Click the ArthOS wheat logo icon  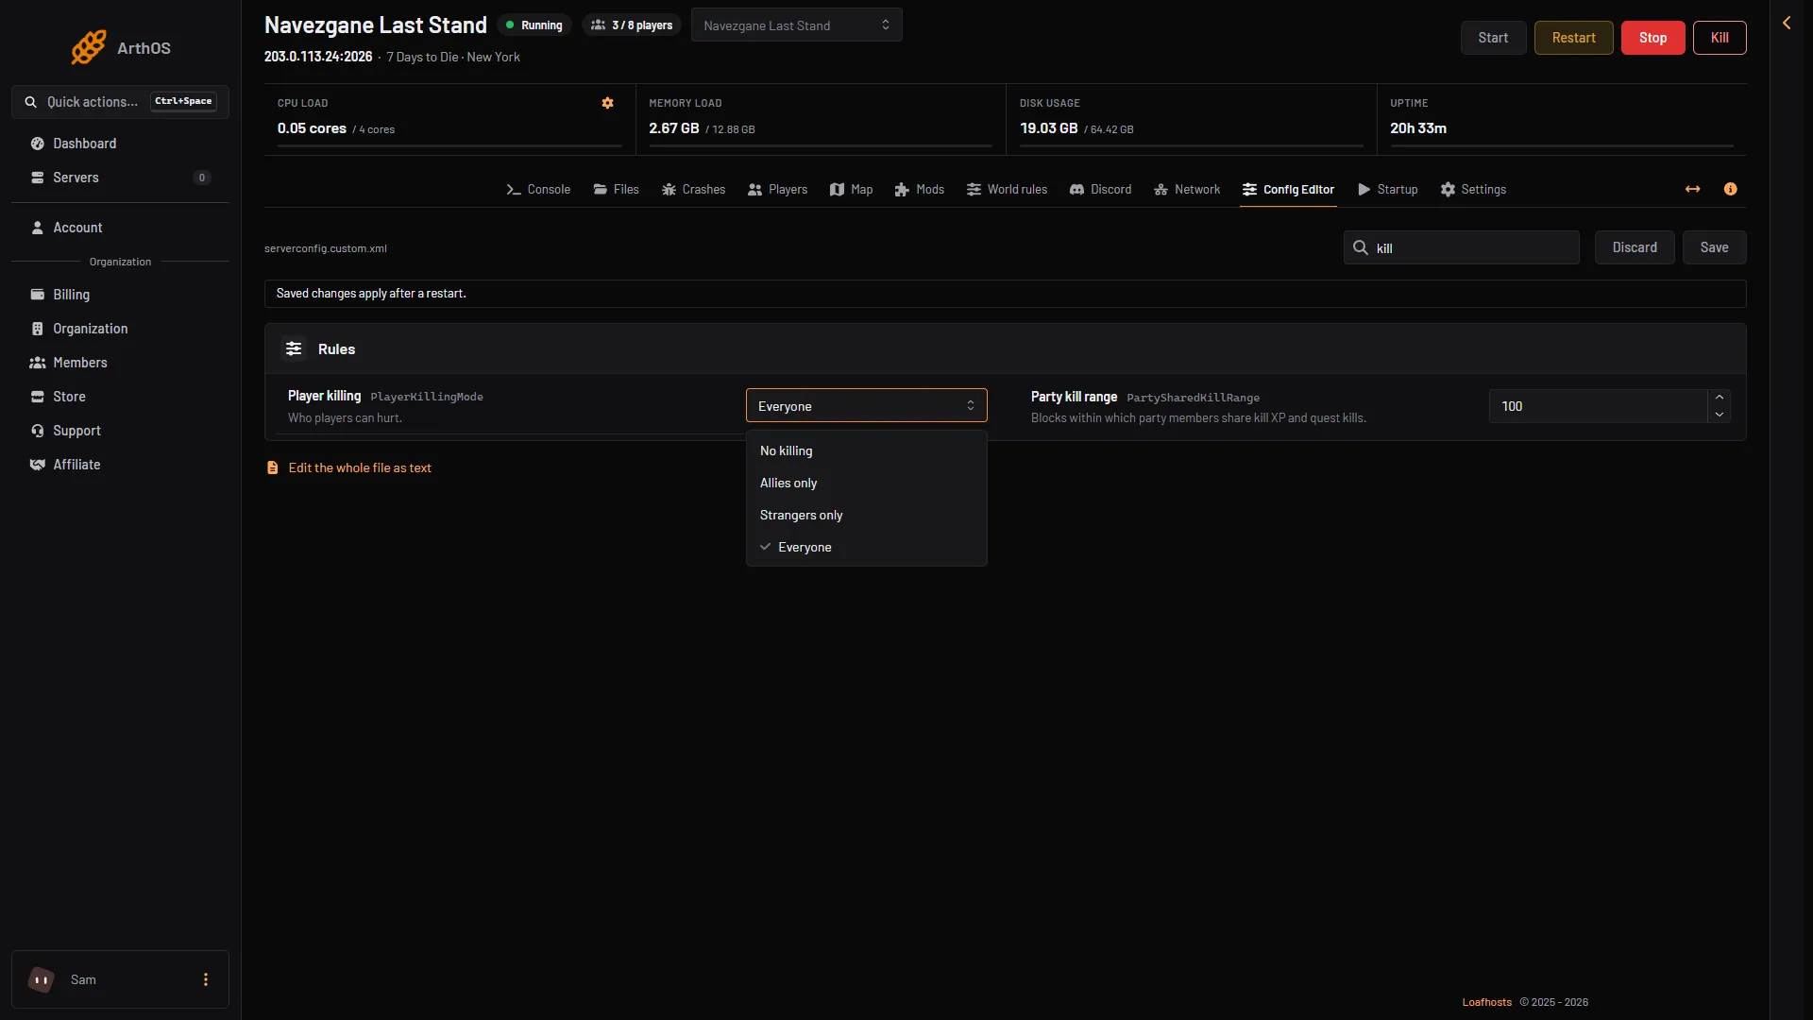tap(89, 47)
